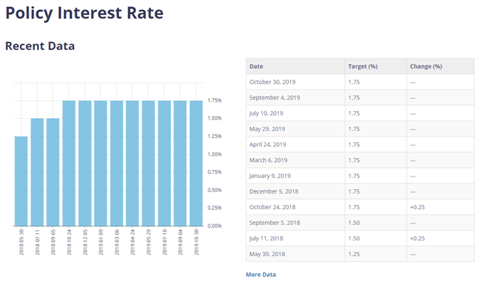Select the May 30, 2018 date cell
Image resolution: width=483 pixels, height=281 pixels.
click(295, 254)
